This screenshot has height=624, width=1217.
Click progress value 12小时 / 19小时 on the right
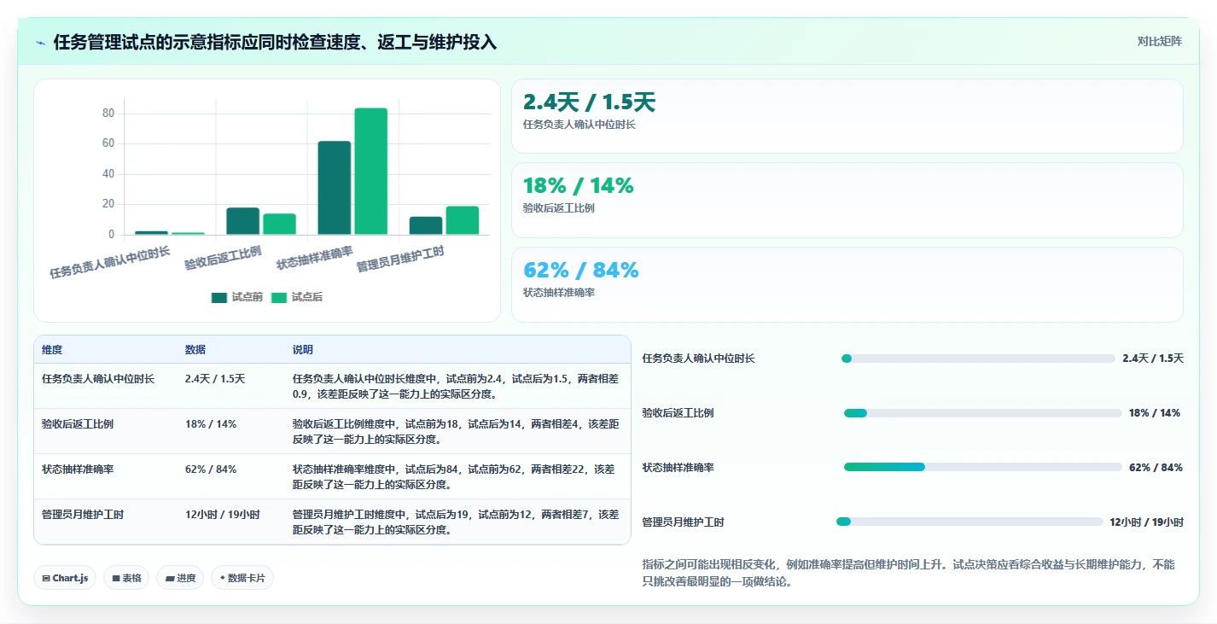pyautogui.click(x=1146, y=522)
